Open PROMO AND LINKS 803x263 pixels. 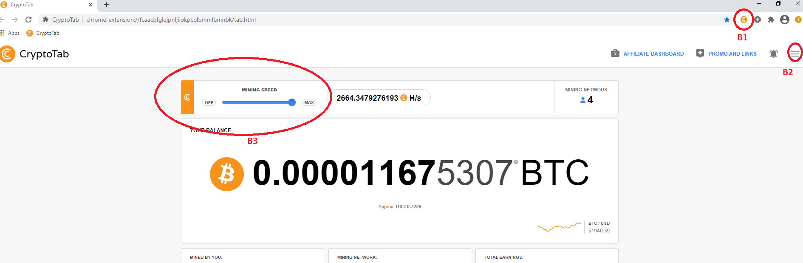(732, 54)
